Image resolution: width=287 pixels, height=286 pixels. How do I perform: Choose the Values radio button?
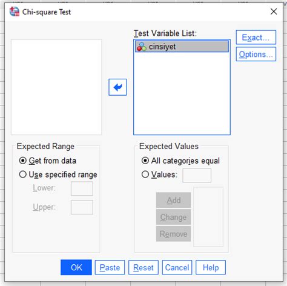click(145, 175)
